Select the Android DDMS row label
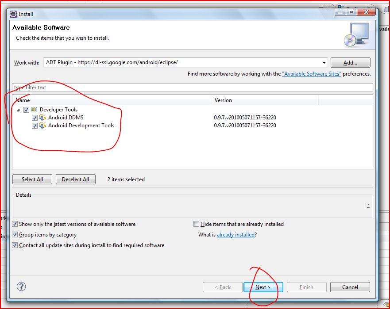 [x=66, y=118]
